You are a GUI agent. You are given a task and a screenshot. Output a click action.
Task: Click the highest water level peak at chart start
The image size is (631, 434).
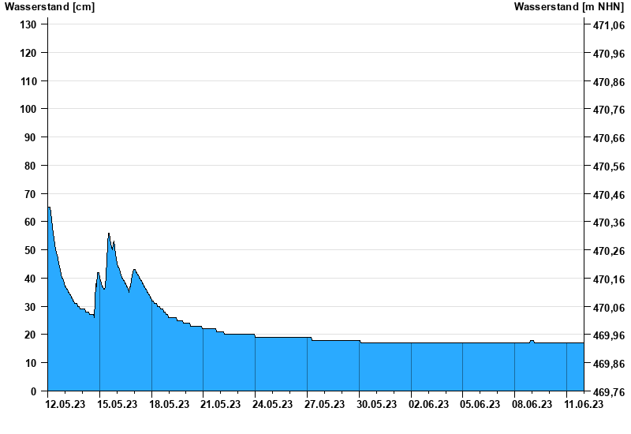tap(49, 208)
